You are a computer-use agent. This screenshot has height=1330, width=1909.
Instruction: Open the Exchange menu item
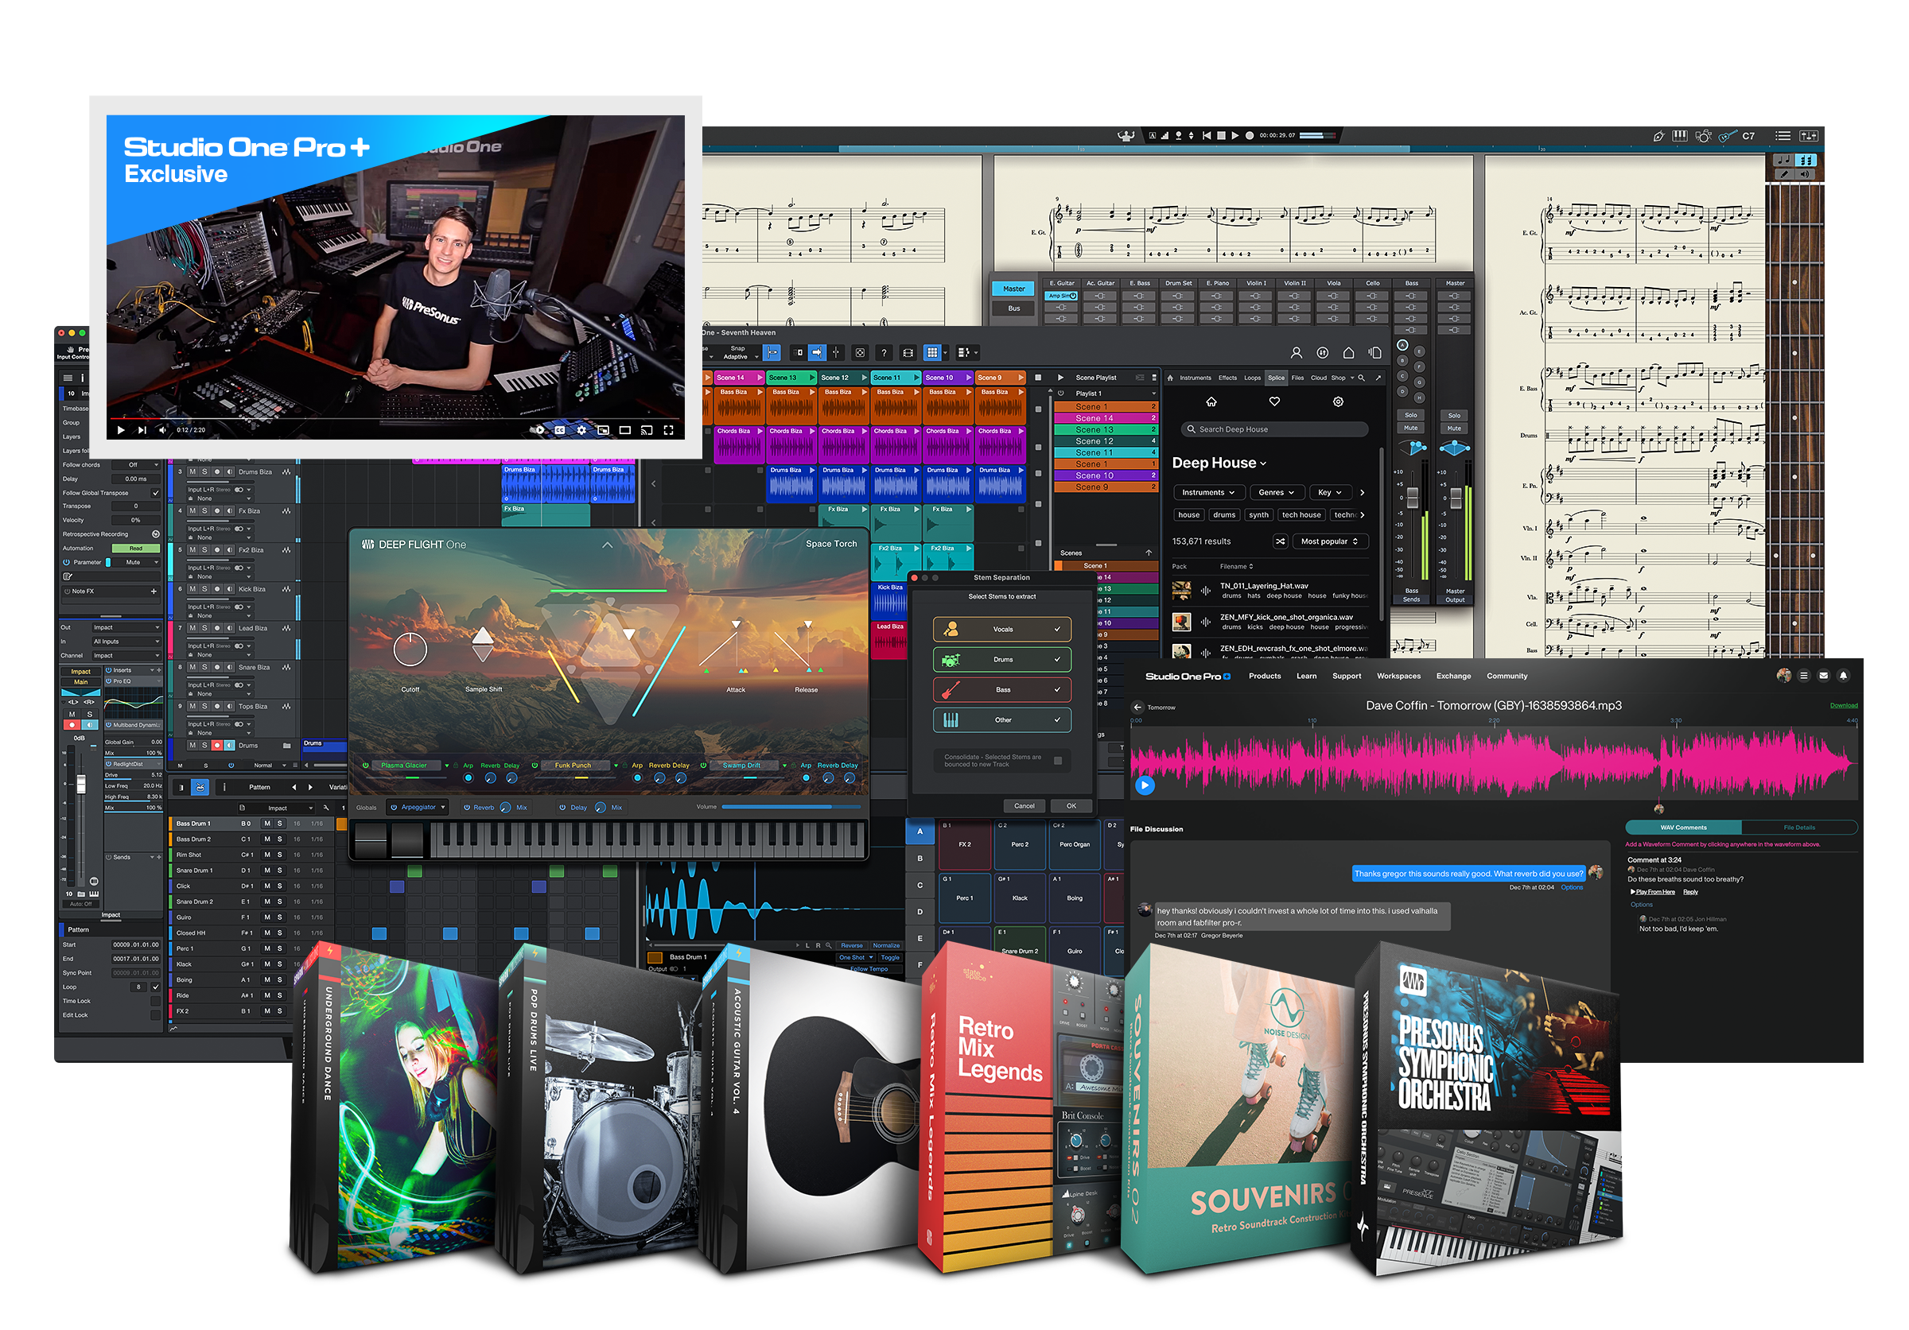pos(1453,677)
